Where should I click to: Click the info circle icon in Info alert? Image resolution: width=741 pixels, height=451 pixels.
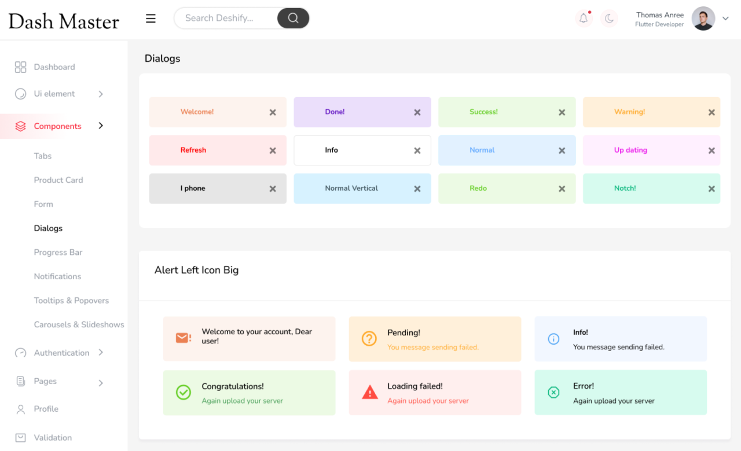coord(554,339)
